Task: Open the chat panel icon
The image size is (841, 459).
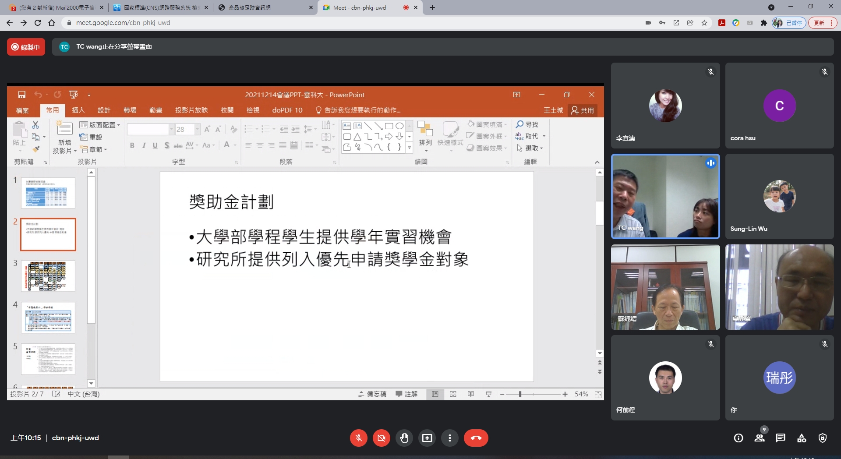Action: click(x=781, y=438)
